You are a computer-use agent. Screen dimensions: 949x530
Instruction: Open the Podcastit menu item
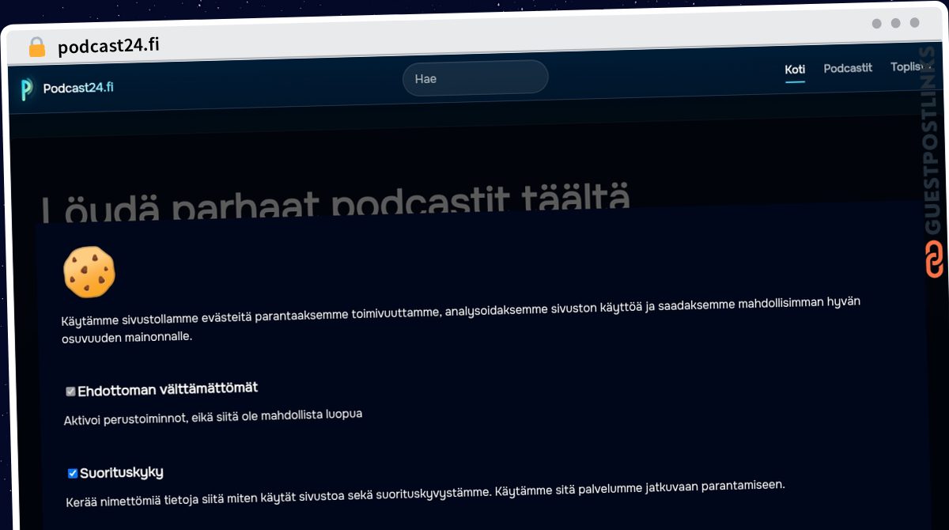848,68
